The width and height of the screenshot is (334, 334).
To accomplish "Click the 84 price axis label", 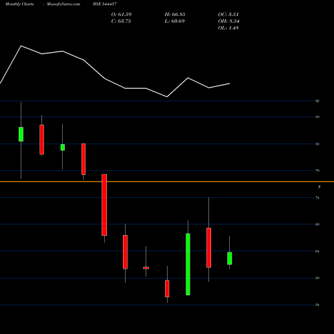I will pos(317,144).
